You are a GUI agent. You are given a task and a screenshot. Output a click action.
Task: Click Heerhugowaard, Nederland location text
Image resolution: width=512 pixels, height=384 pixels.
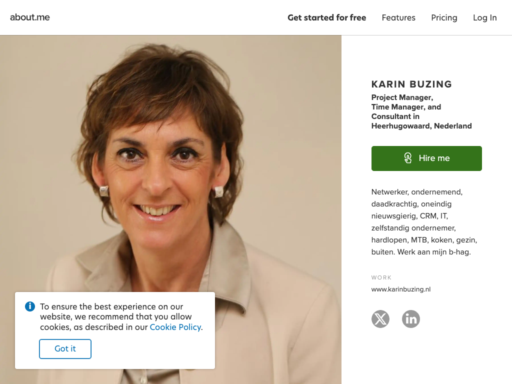click(421, 126)
